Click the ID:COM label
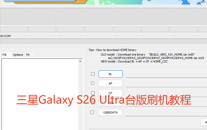The image size is (207, 130). (x=6, y=36)
